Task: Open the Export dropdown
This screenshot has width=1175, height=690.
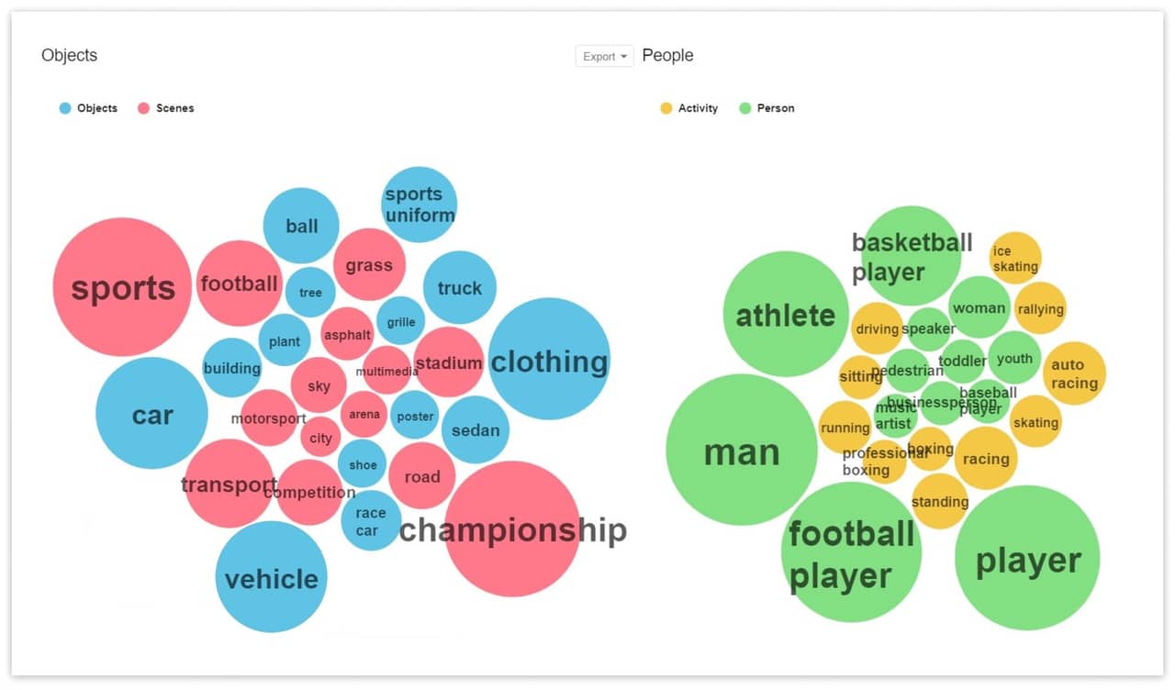Action: point(603,56)
